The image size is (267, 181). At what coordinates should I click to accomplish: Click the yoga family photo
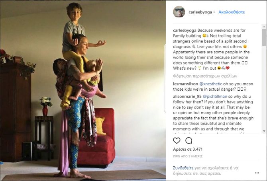83,90
